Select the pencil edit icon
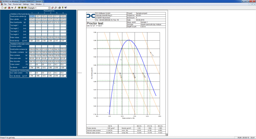 15,8
